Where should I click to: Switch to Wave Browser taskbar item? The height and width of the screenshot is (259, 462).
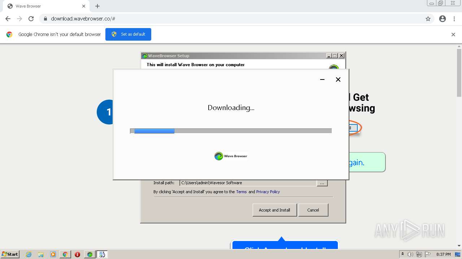click(90, 254)
